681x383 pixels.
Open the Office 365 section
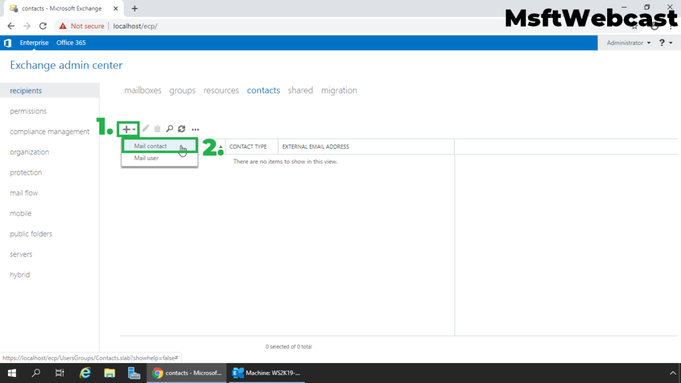click(71, 43)
